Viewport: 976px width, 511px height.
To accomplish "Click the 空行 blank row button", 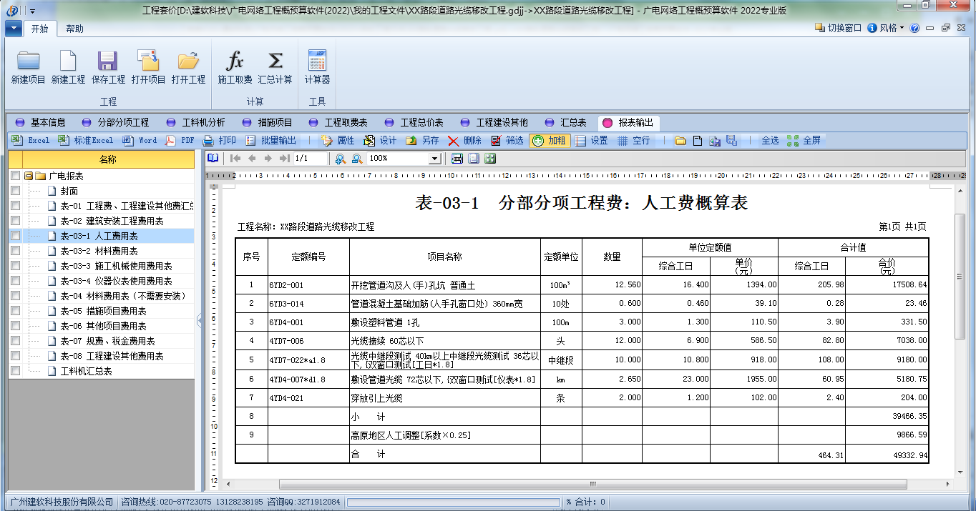I will coord(633,141).
